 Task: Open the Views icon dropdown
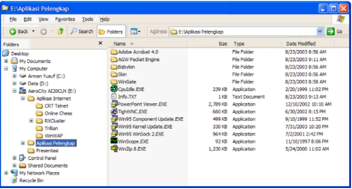click(x=135, y=31)
